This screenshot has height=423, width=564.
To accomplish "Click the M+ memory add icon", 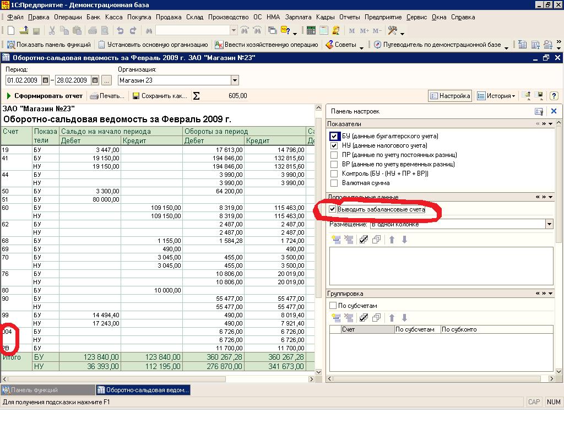I will click(x=365, y=31).
